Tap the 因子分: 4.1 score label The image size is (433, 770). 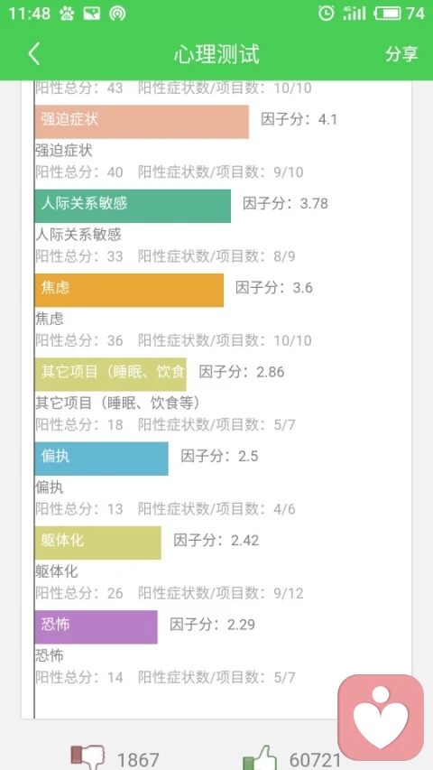point(299,119)
